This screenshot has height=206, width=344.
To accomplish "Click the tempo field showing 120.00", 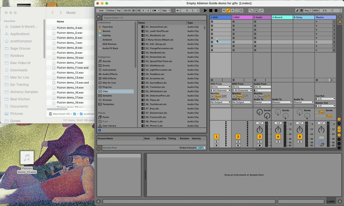I will coord(127,11).
